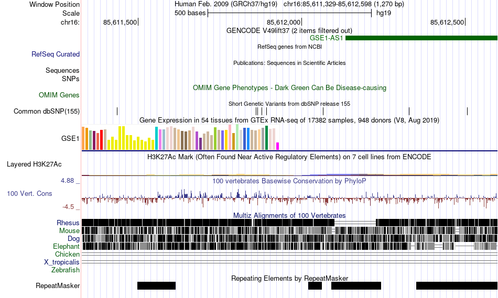The image size is (498, 298).
Task: Click the 85,612,500 coordinate label
Action: [x=447, y=22]
